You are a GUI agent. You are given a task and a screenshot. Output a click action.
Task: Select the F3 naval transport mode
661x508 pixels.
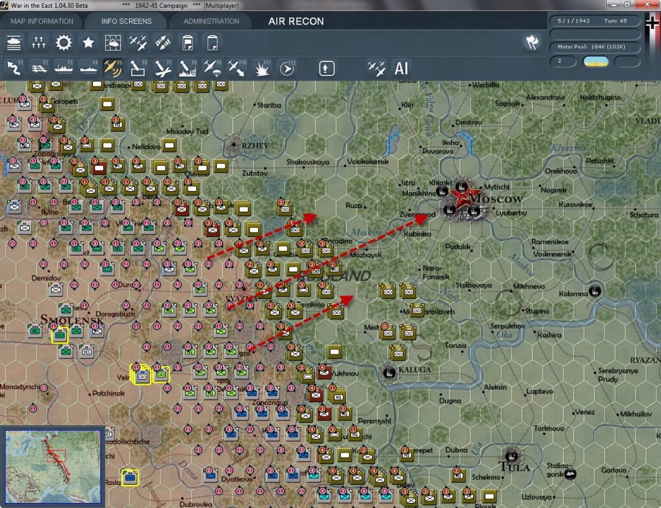point(64,68)
